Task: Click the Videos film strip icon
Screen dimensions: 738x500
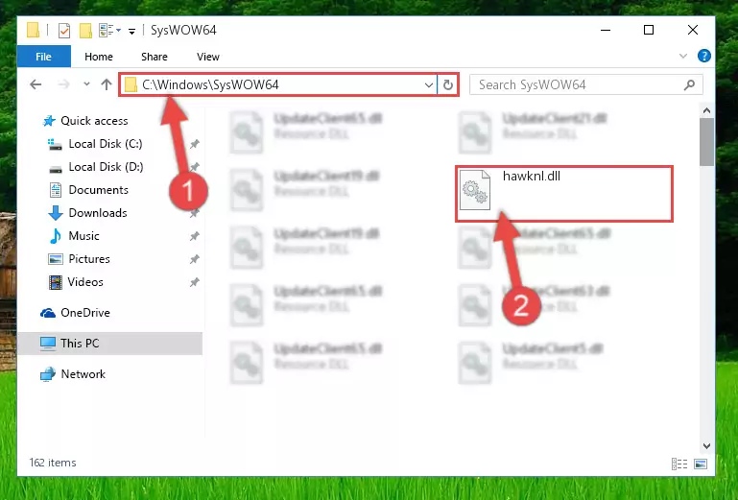Action: [56, 282]
